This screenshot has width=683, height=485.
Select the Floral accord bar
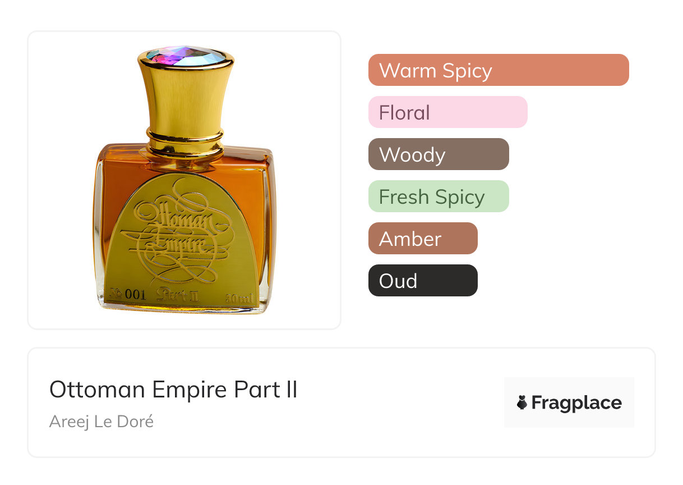click(x=448, y=112)
